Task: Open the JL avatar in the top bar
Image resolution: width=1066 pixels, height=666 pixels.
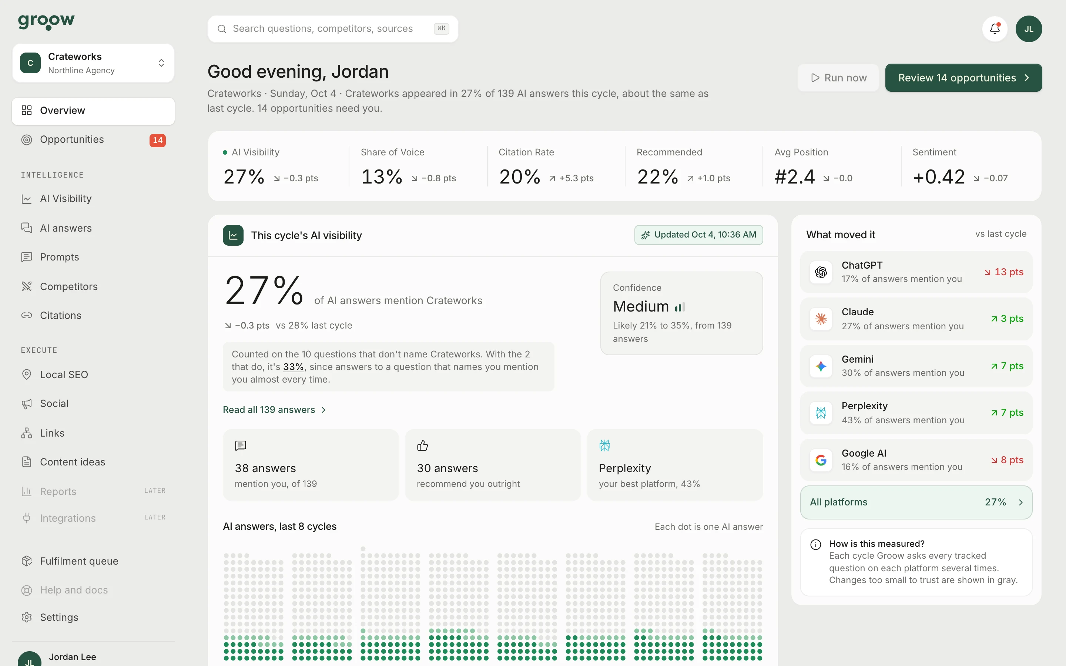Action: click(x=1029, y=28)
